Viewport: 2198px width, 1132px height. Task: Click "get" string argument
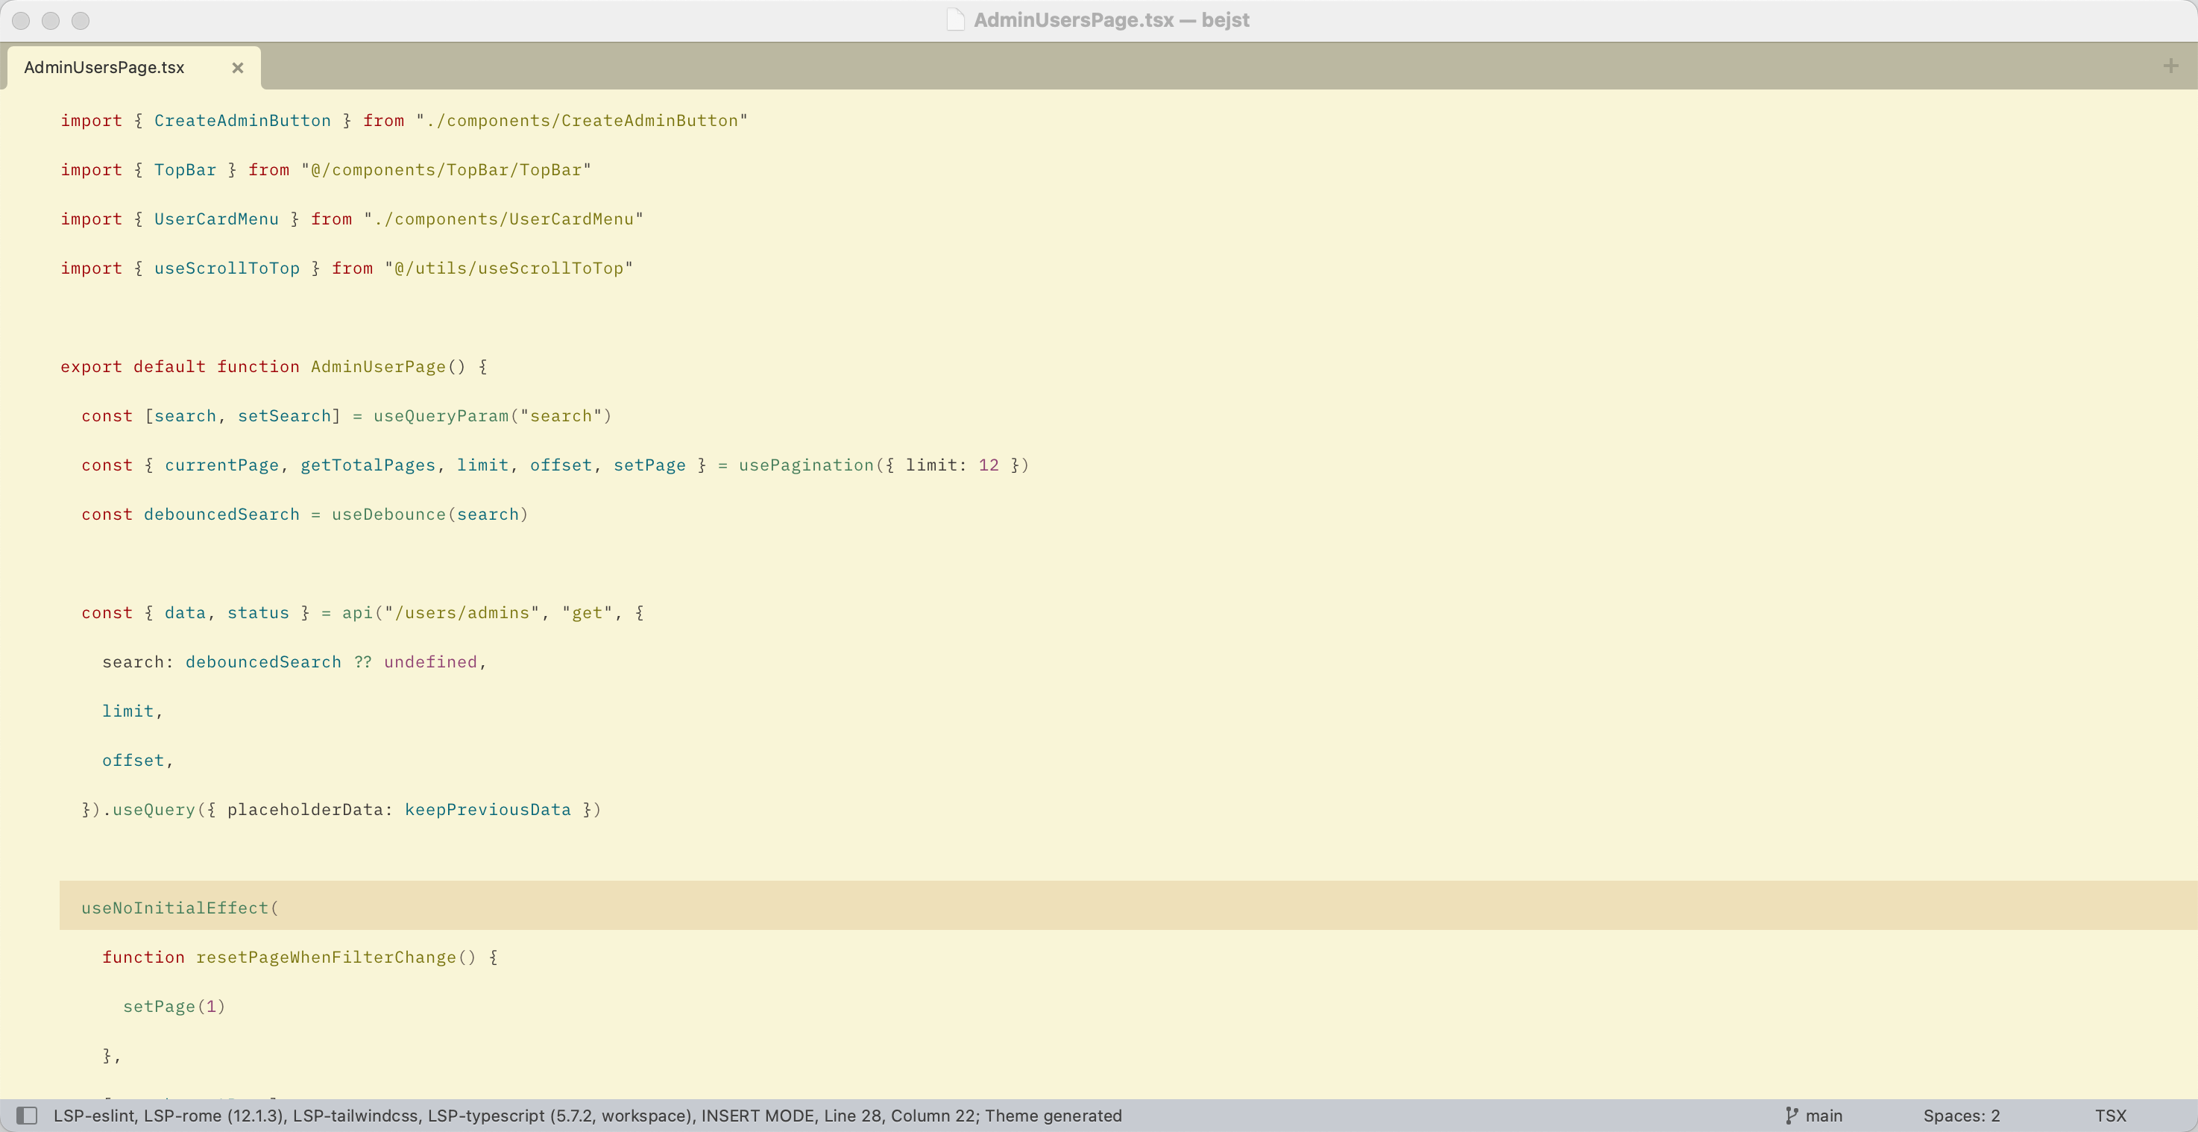[587, 612]
